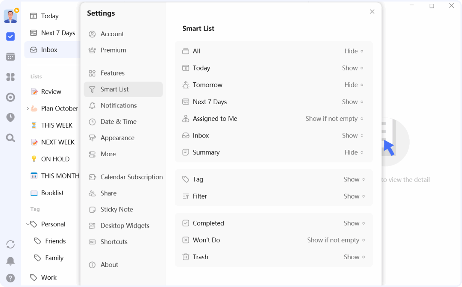The image size is (462, 287).
Task: Open the notifications bell icon
Action: pyautogui.click(x=10, y=261)
